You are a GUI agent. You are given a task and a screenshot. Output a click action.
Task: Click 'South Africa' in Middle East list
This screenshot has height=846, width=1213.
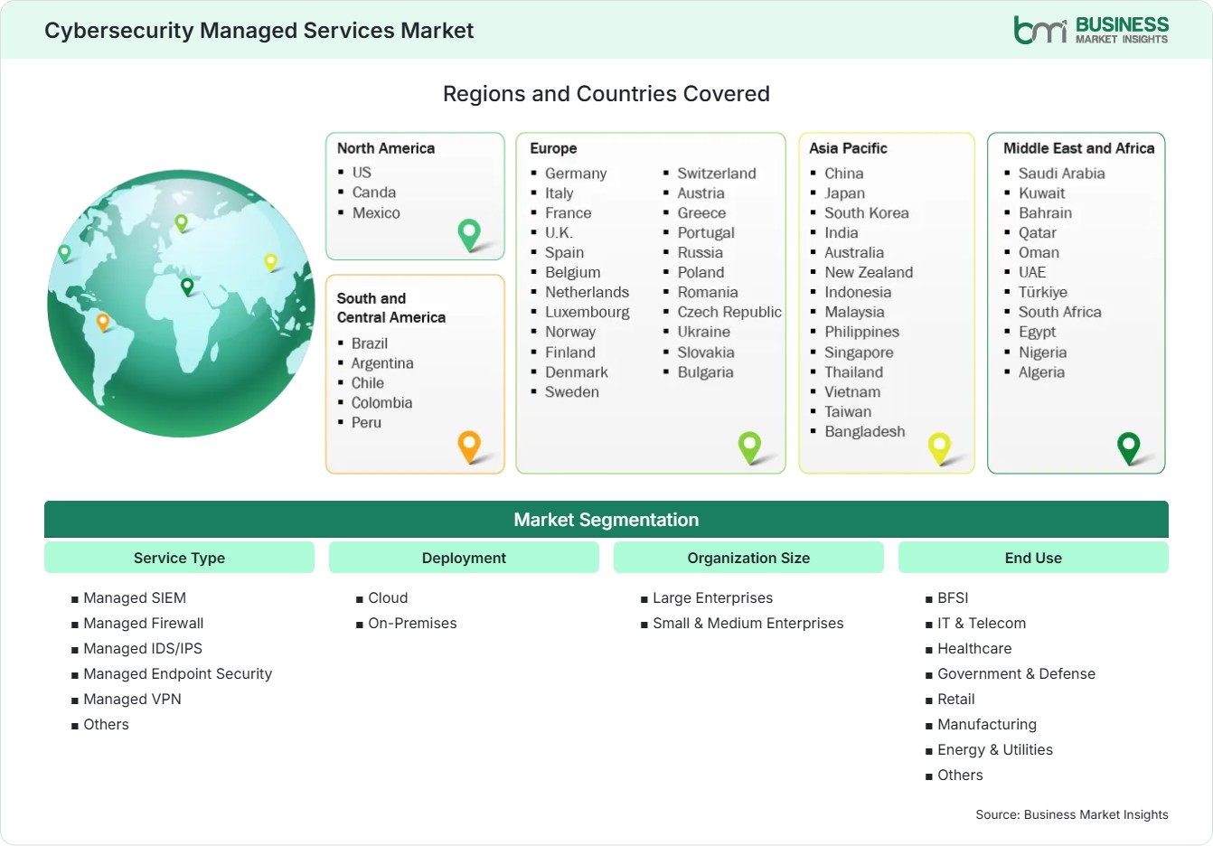tap(1060, 312)
